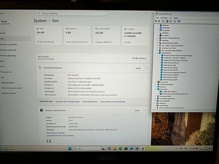The image size is (219, 164).
Task: Collapse the Enhedsspecifikationer section chevron
Action: [147, 68]
